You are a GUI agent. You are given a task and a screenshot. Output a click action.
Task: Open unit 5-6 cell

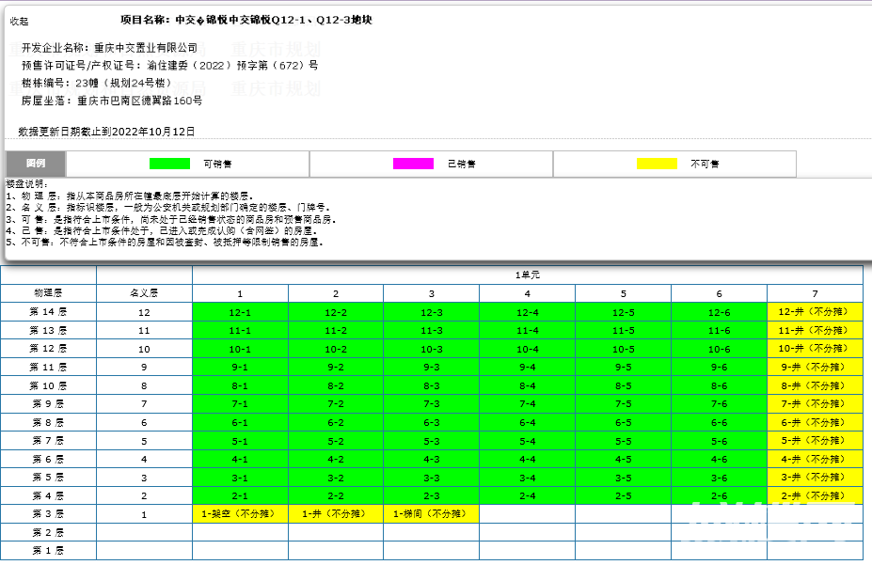(x=719, y=441)
